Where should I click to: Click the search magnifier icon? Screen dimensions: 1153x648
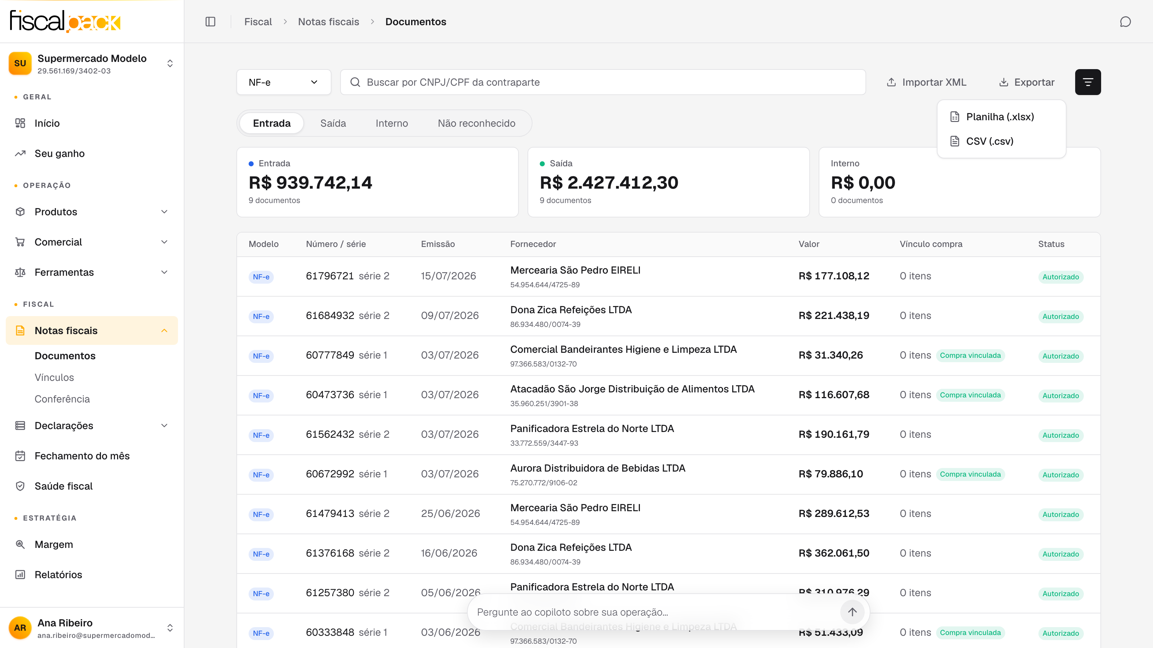[x=355, y=82]
